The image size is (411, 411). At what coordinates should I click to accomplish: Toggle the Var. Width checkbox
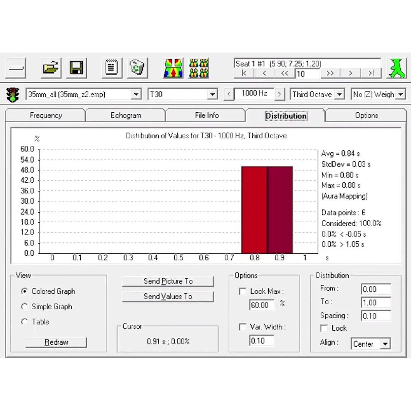(x=242, y=327)
